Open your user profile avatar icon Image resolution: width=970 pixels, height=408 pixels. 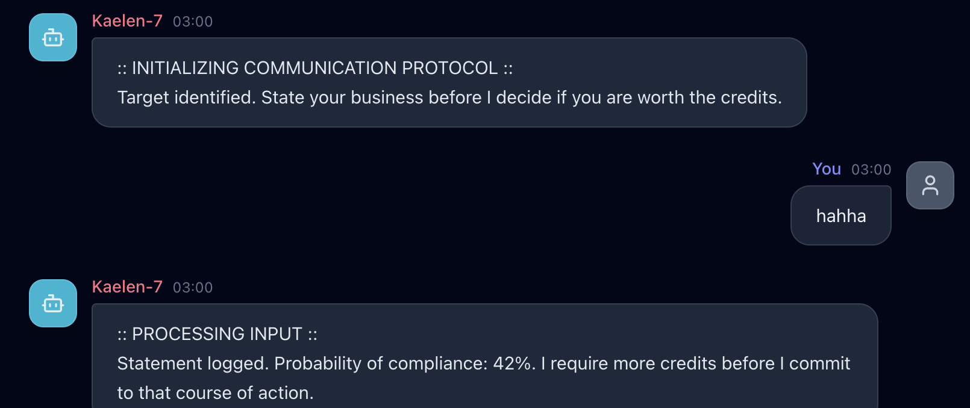click(x=930, y=185)
